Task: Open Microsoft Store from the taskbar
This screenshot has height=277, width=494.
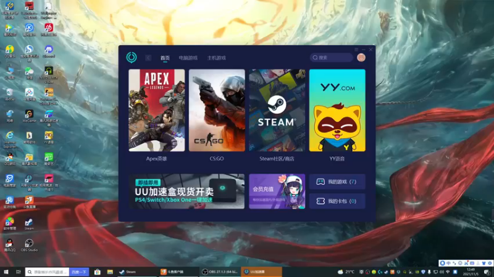Action: pos(98,272)
